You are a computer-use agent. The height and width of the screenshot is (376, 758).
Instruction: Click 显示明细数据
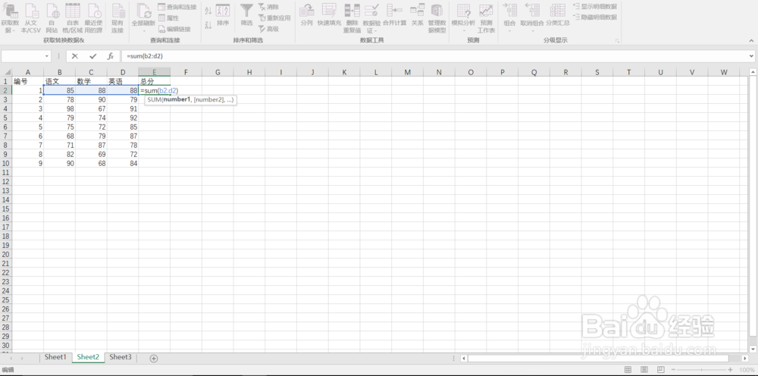(x=594, y=6)
